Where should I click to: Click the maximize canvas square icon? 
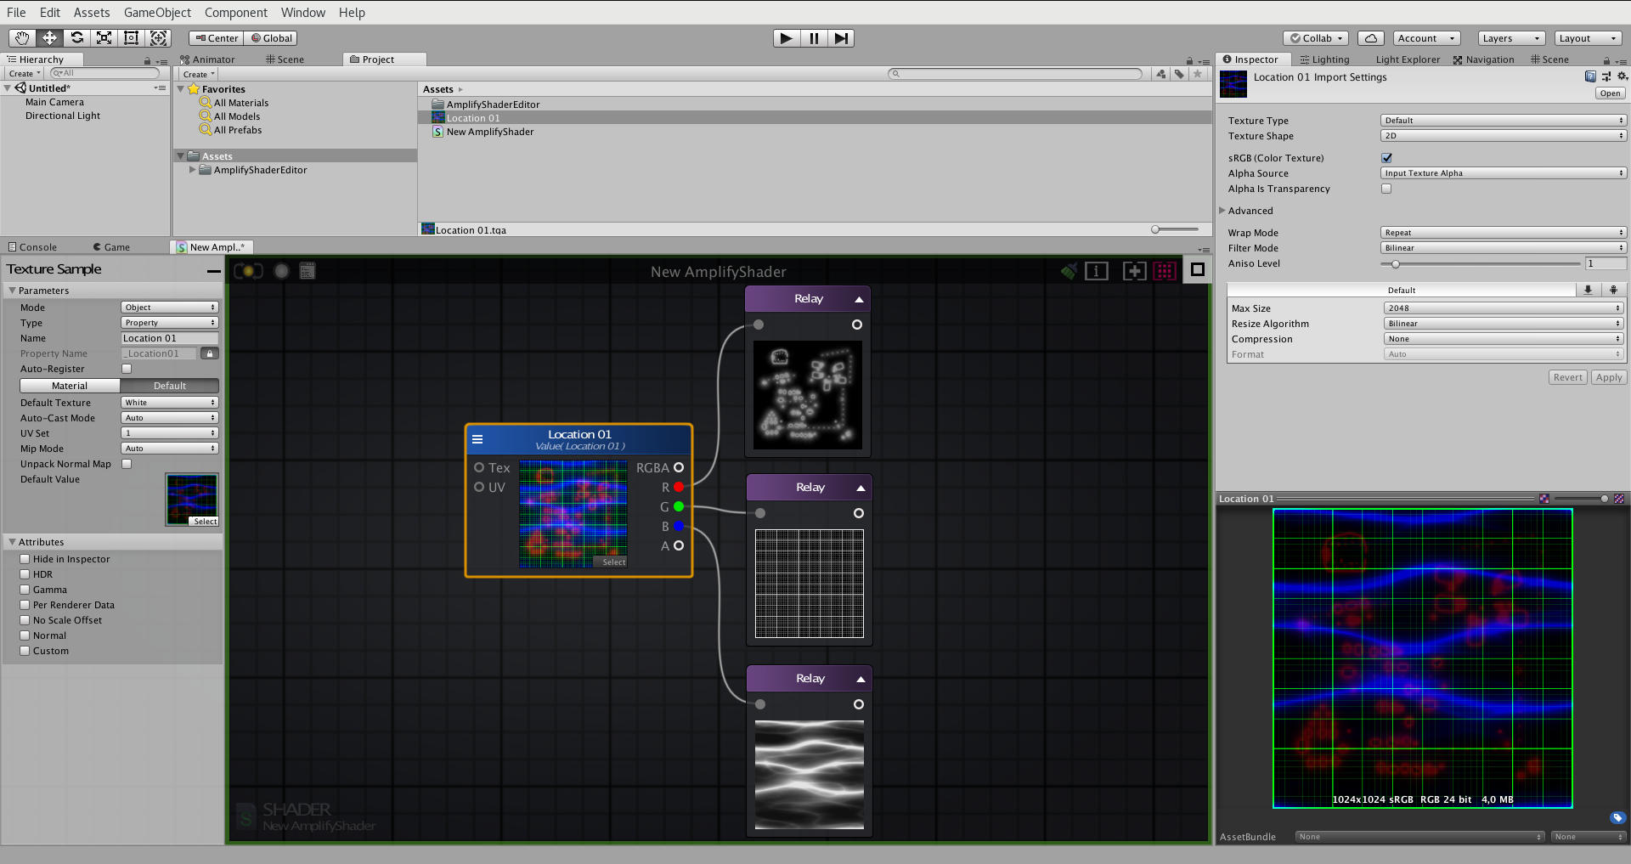(1198, 270)
